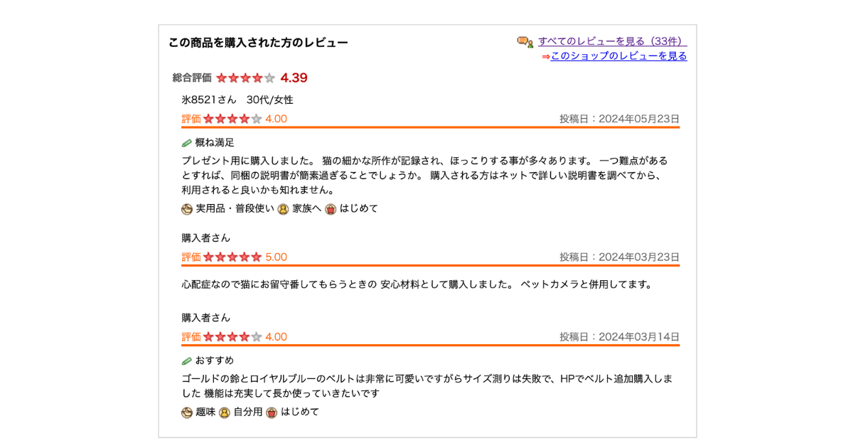Click the 趣味 usage icon
Screen dimensions: 853x448
coord(187,412)
